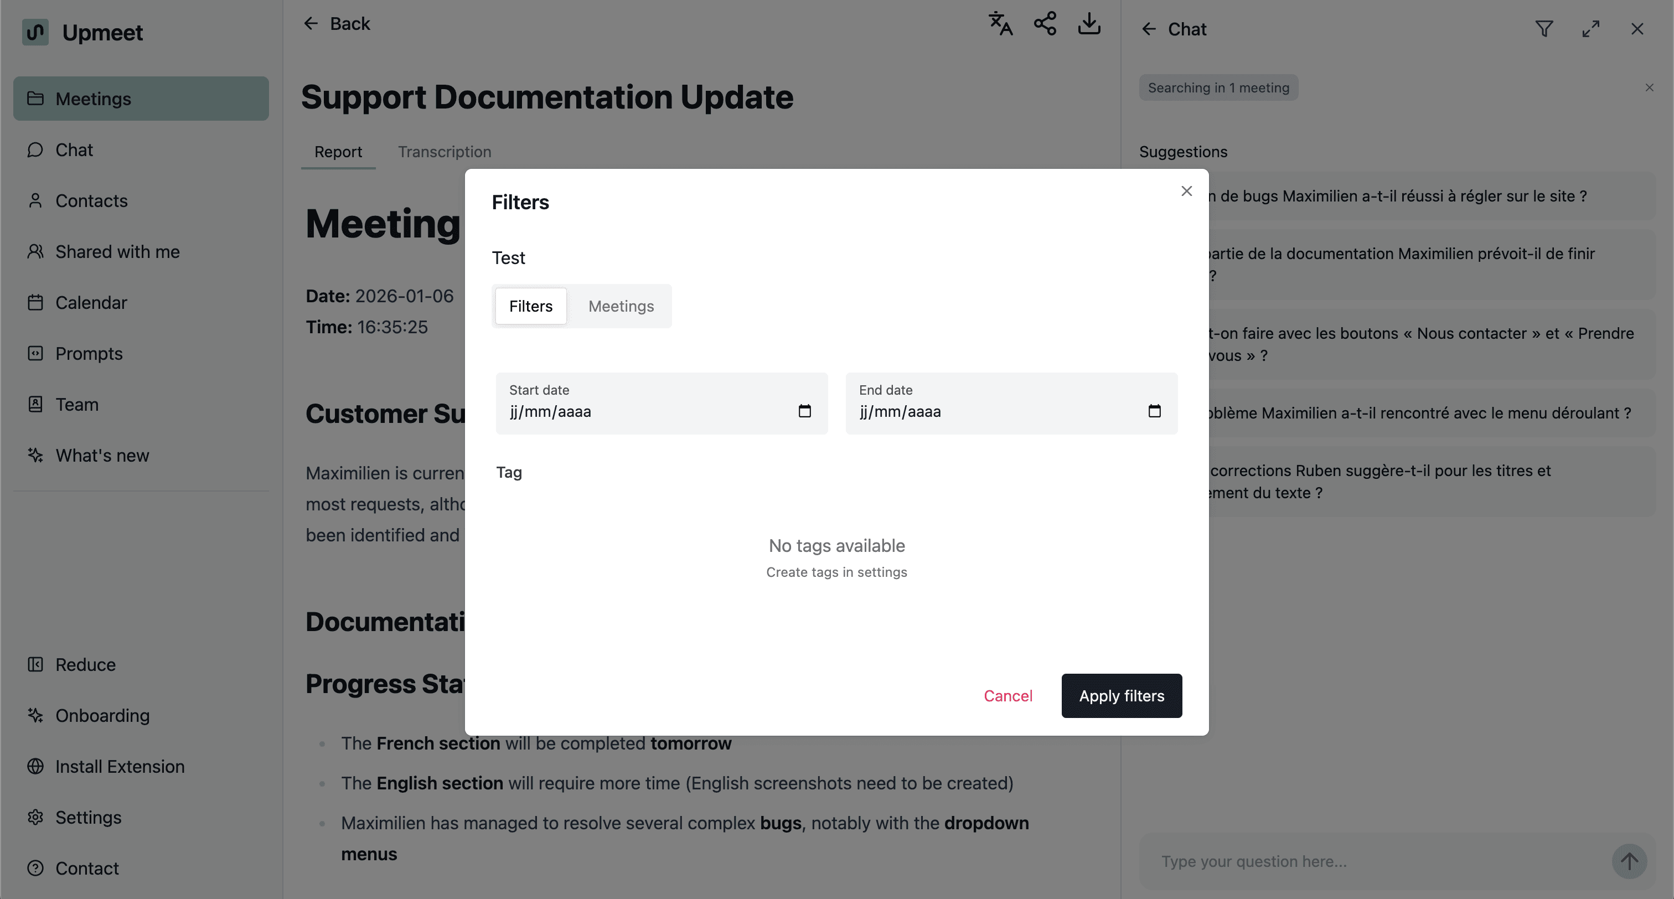The height and width of the screenshot is (899, 1674).
Task: Expand the chat panel to fullscreen
Action: click(1590, 29)
